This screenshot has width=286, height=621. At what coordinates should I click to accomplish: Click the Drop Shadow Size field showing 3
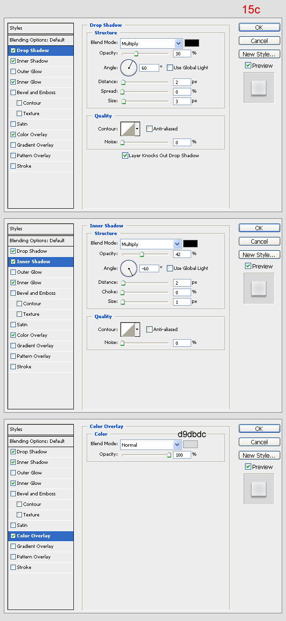[x=182, y=101]
